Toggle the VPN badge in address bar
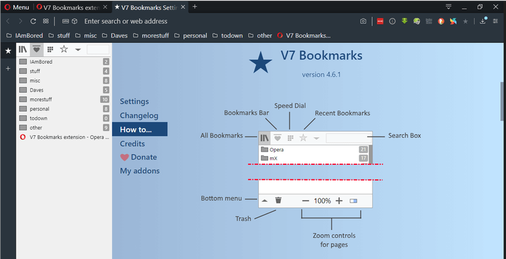This screenshot has height=259, width=506. [x=66, y=21]
